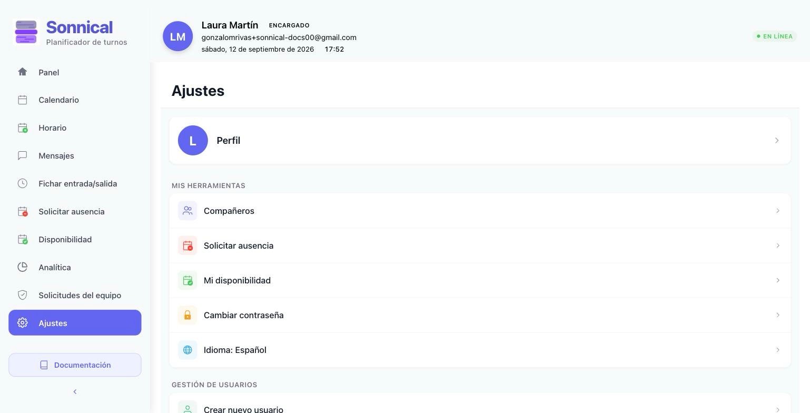Click the Fichar entrada/salida clock icon
The height and width of the screenshot is (413, 810).
(x=22, y=183)
